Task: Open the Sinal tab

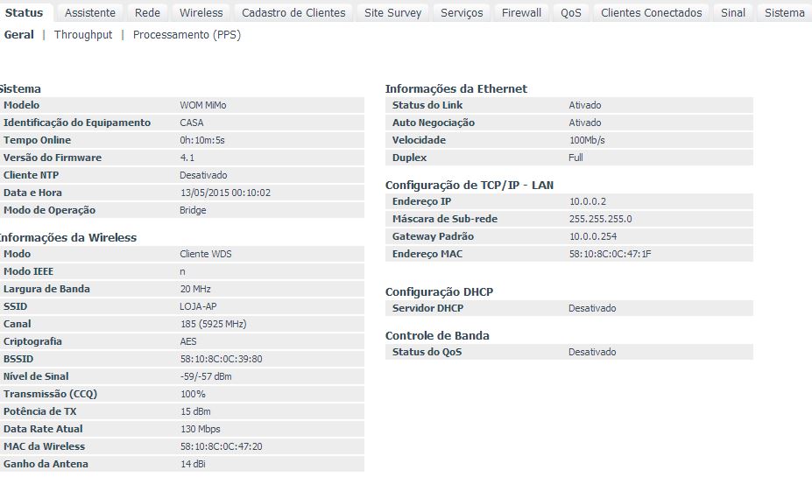Action: [733, 12]
